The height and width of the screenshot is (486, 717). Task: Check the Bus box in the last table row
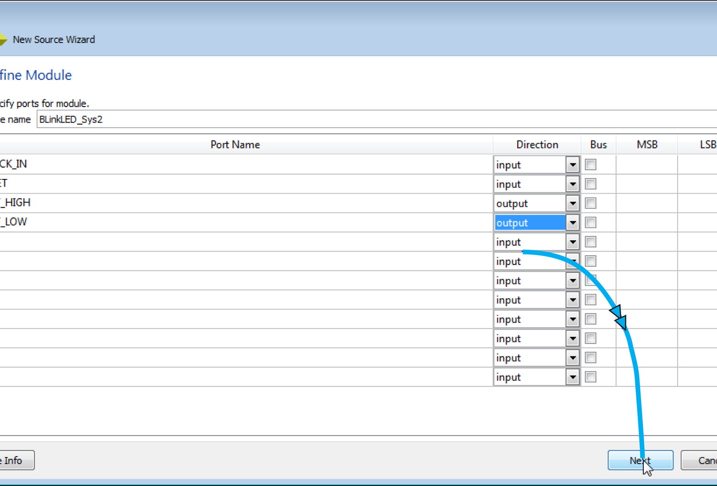(591, 377)
